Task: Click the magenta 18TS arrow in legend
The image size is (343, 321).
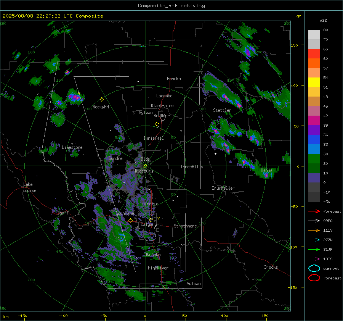Action: click(314, 259)
